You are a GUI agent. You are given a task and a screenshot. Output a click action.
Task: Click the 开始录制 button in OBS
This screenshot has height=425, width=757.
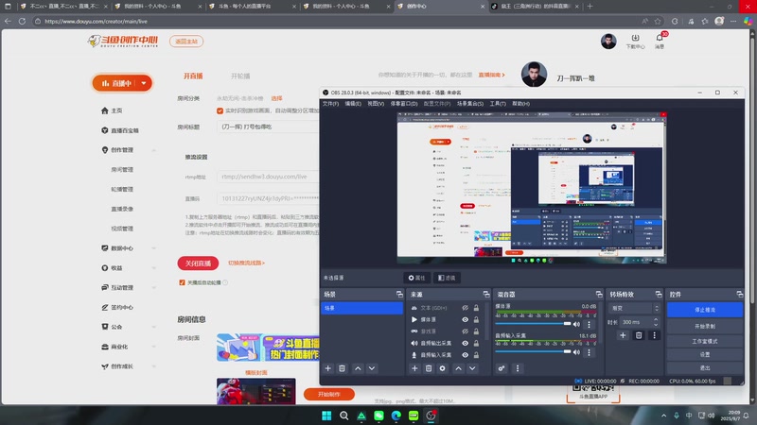coord(705,326)
